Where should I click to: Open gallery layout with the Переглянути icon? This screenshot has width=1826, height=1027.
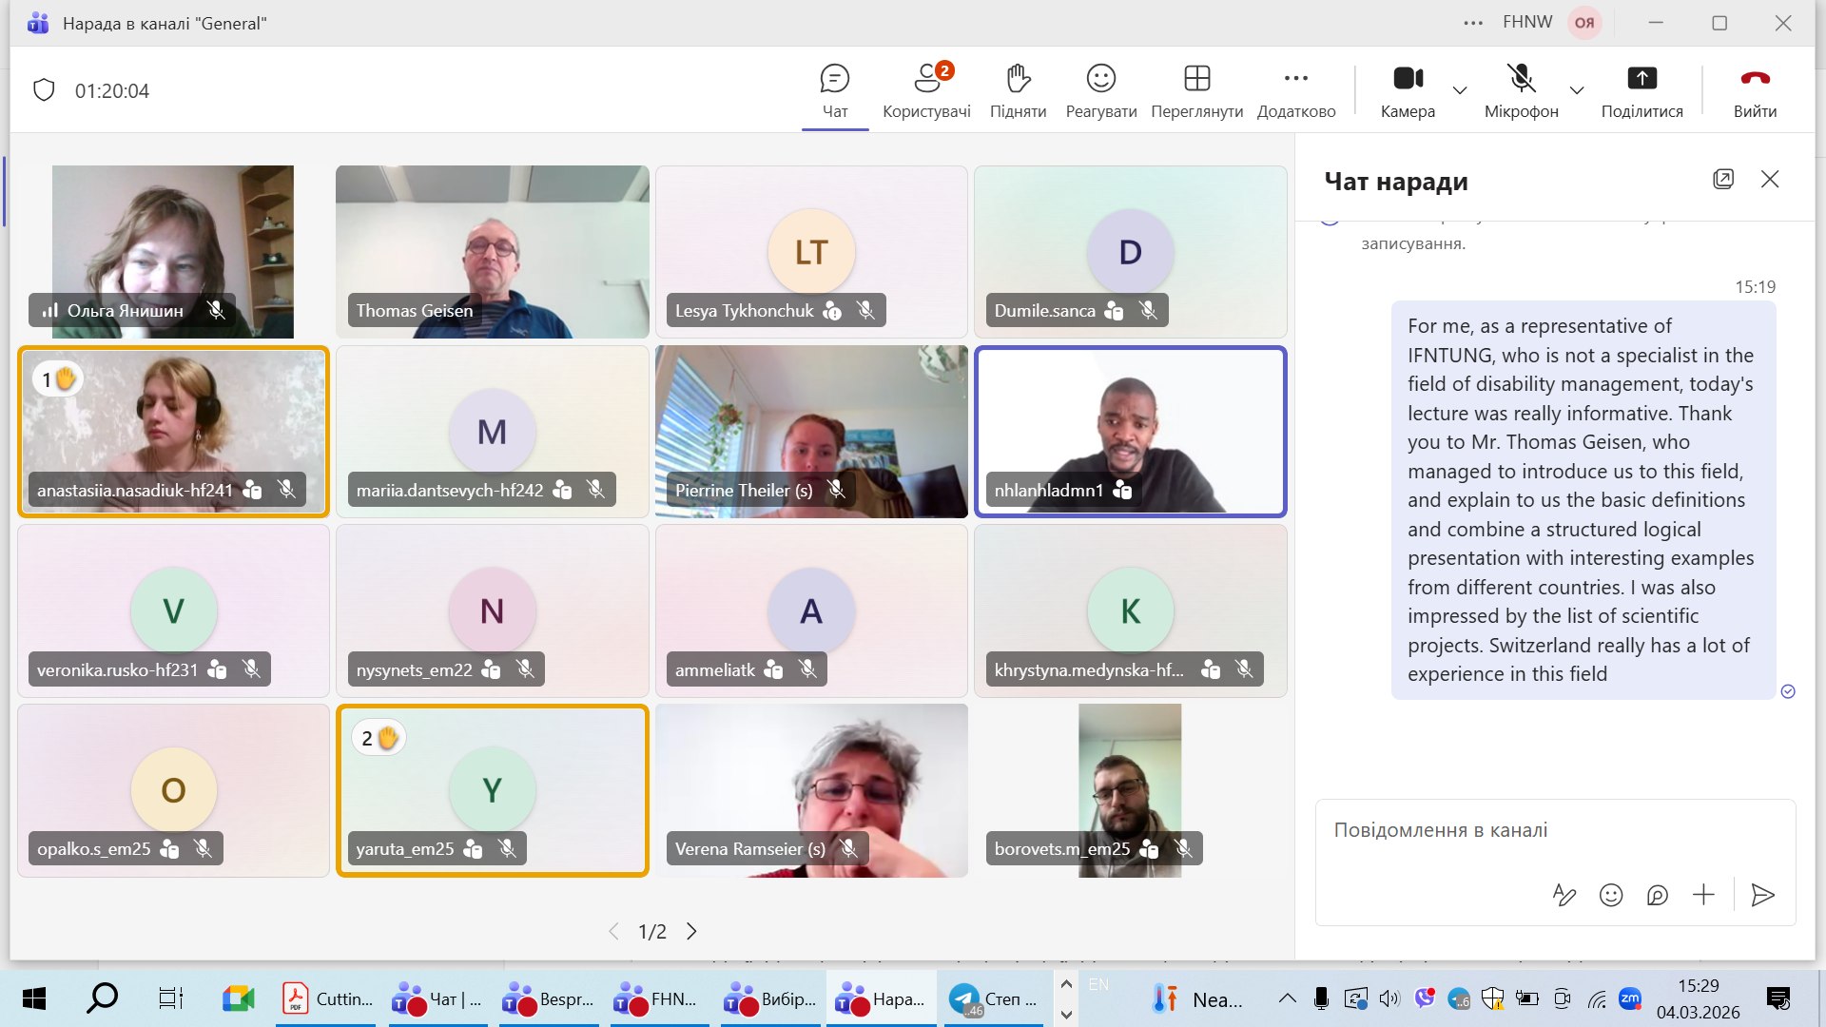(1196, 90)
